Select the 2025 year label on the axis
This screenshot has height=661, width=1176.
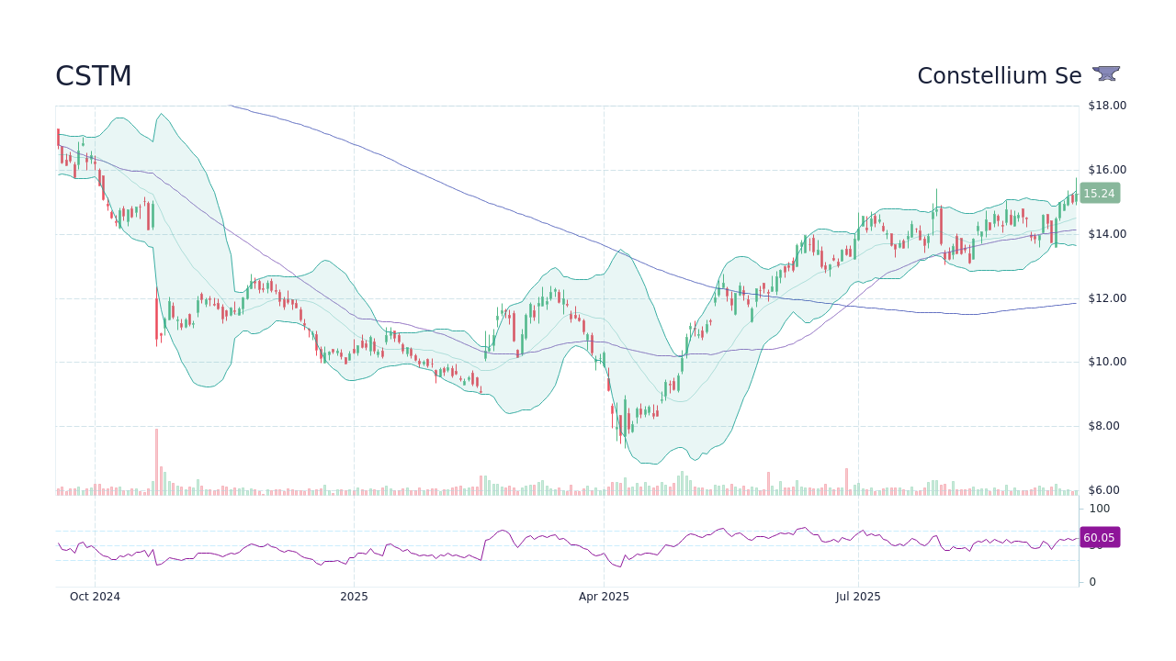pos(355,596)
